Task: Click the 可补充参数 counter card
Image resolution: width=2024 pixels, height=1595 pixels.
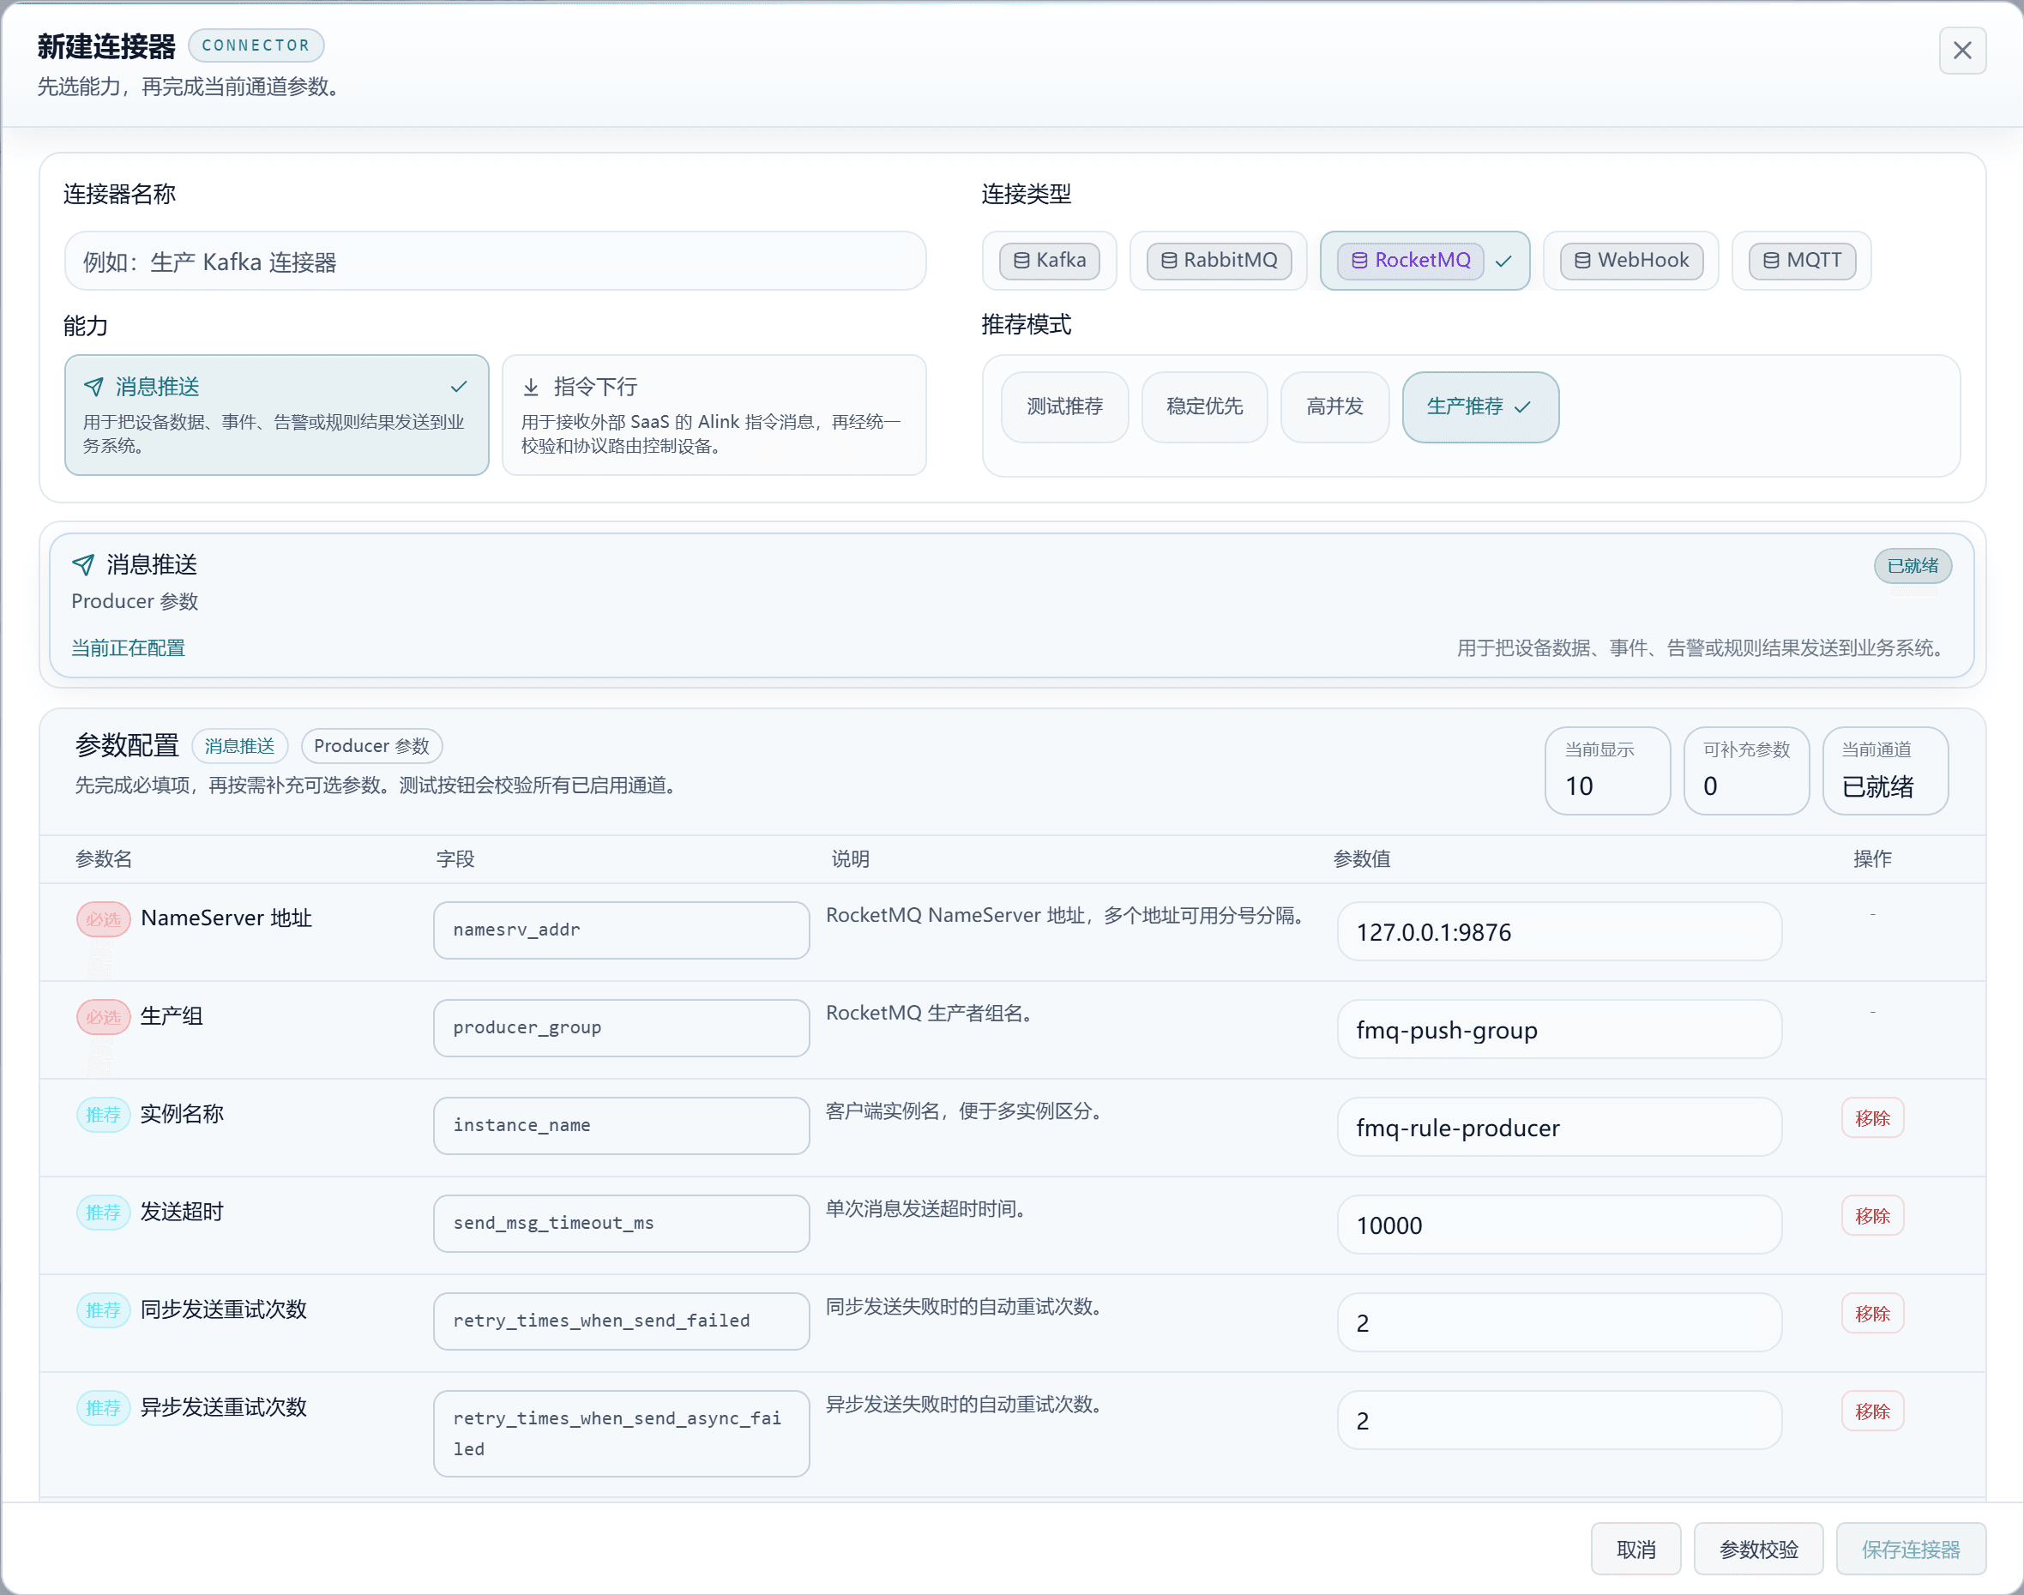Action: [x=1745, y=772]
